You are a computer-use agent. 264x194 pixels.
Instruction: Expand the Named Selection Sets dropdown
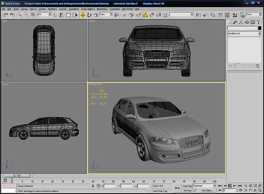coord(192,14)
